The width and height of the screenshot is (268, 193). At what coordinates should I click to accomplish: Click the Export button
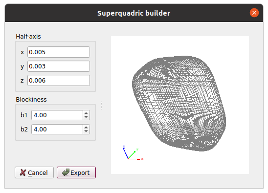tap(76, 172)
